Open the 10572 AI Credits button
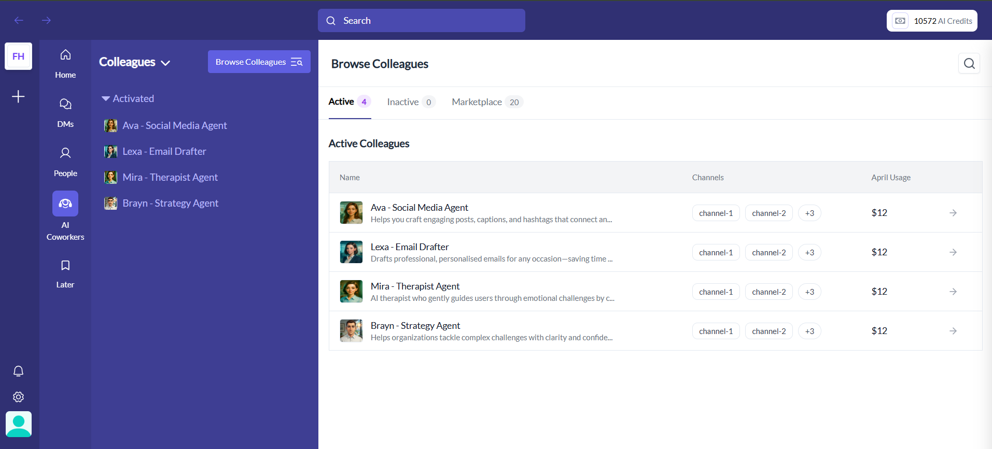 point(931,21)
